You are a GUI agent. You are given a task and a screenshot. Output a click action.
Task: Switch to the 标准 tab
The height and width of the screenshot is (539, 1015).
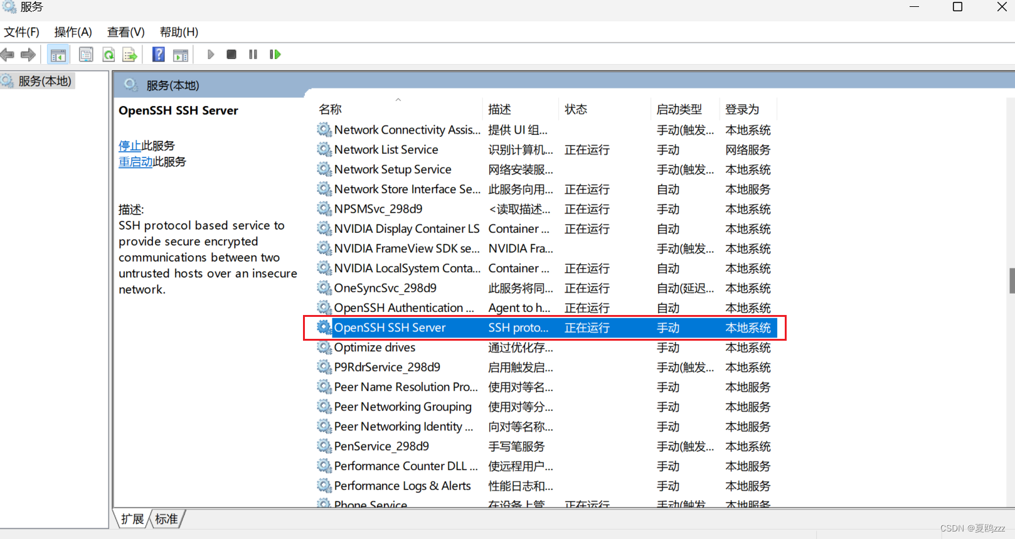(x=166, y=519)
